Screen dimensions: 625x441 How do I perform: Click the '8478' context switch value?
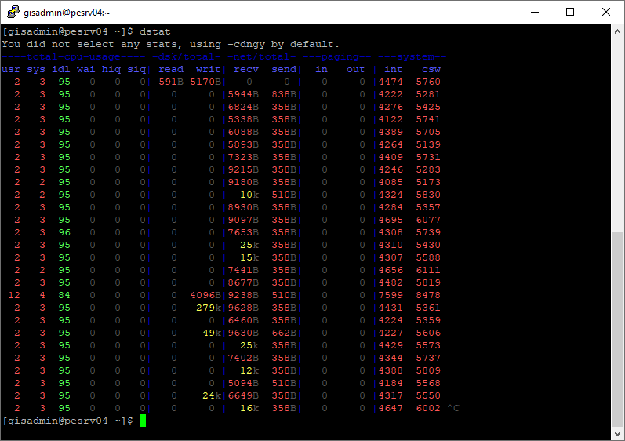click(428, 295)
